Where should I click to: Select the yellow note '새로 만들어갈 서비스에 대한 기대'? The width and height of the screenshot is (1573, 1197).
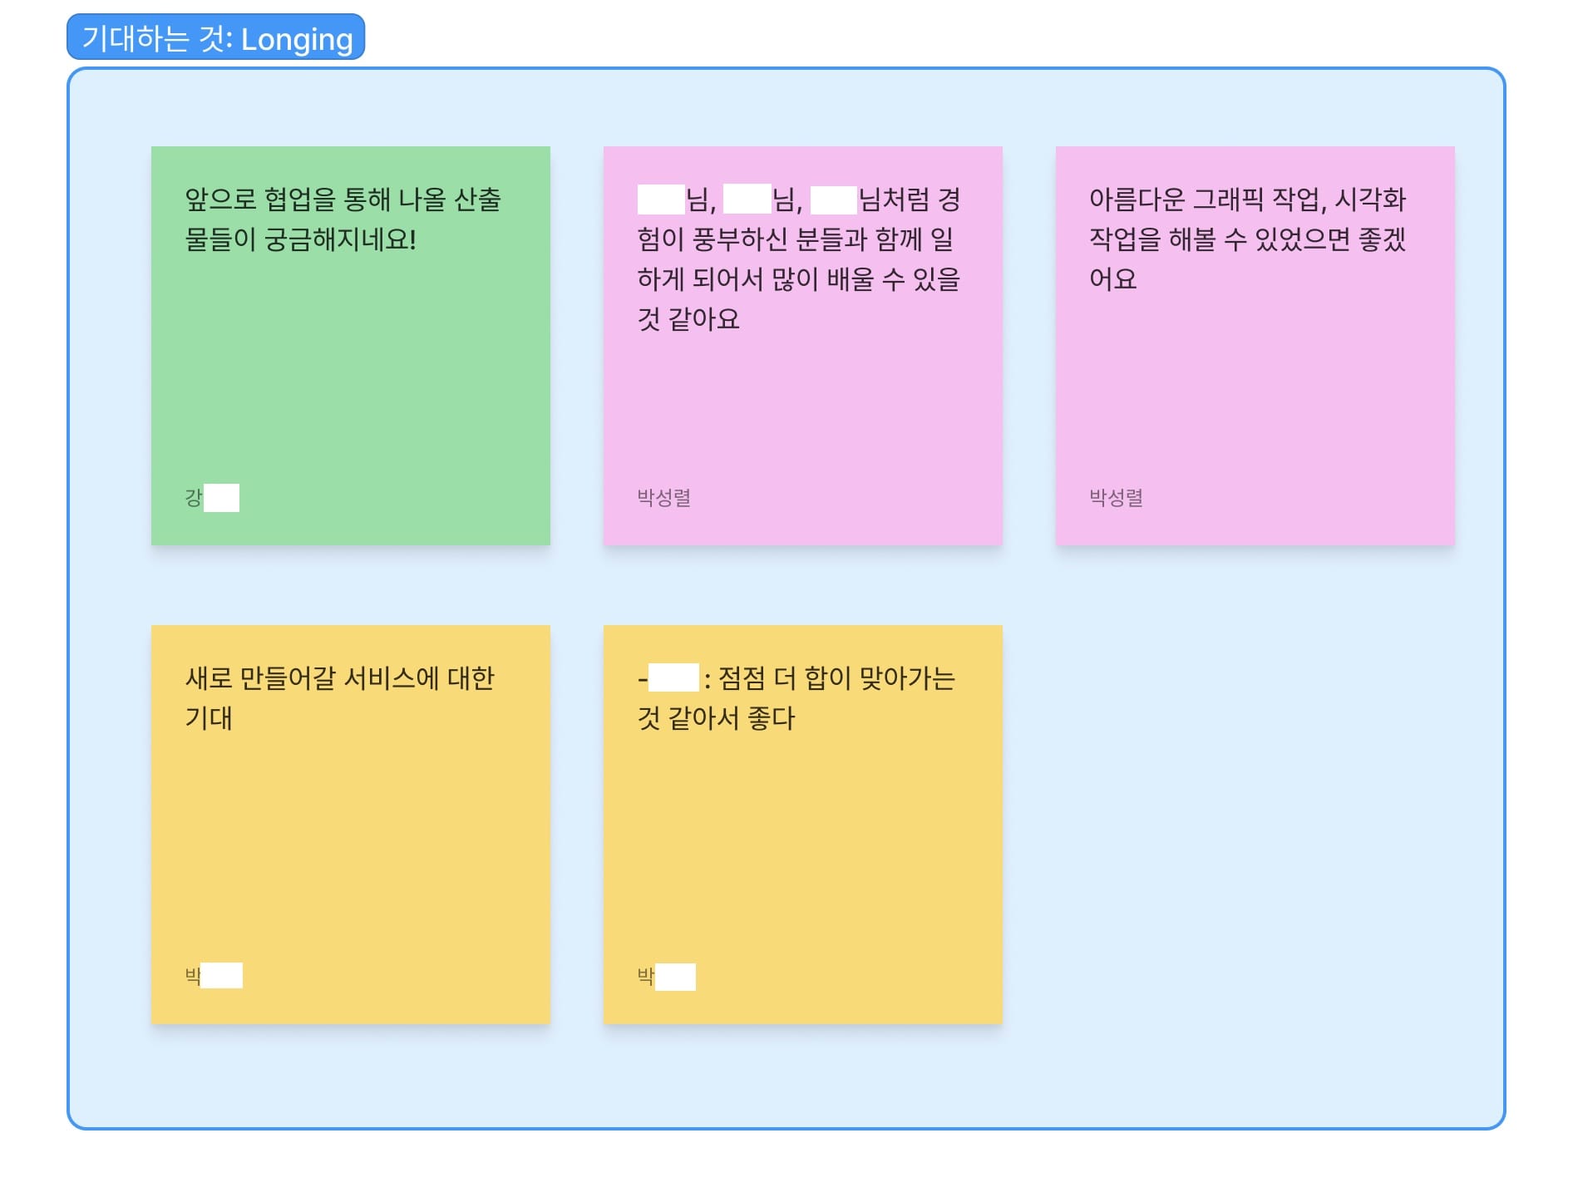click(351, 825)
